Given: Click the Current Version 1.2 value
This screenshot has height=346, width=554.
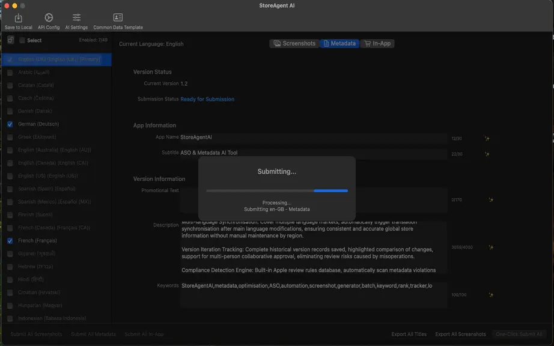Looking at the screenshot, I should coord(184,83).
